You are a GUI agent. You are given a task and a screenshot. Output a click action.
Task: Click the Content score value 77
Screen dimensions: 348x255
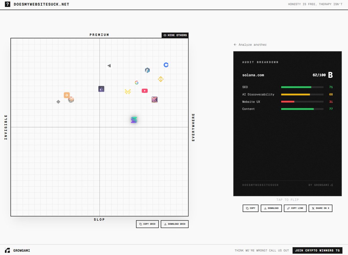point(331,109)
